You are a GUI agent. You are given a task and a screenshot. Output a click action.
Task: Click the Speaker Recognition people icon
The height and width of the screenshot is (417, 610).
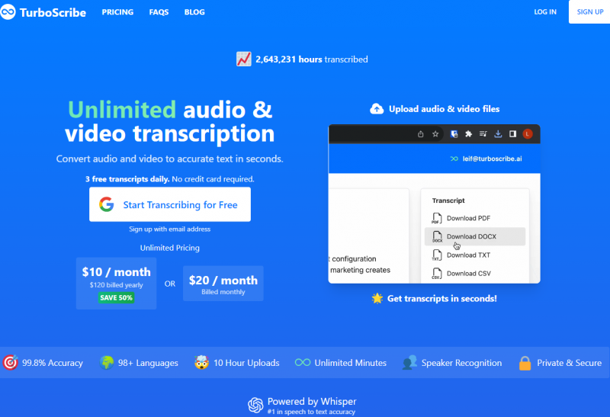409,363
